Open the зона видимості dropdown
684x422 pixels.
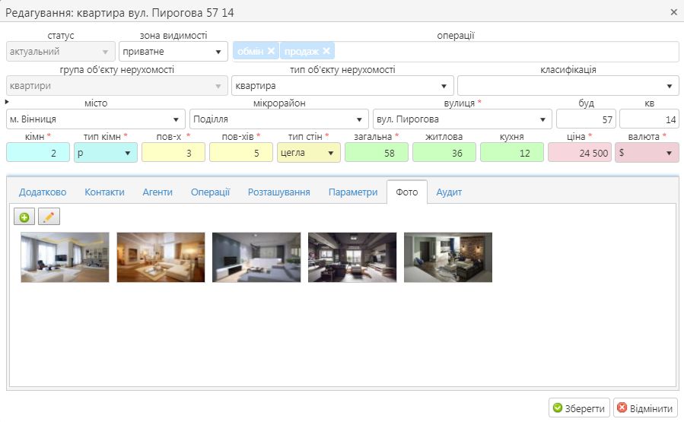coord(173,52)
